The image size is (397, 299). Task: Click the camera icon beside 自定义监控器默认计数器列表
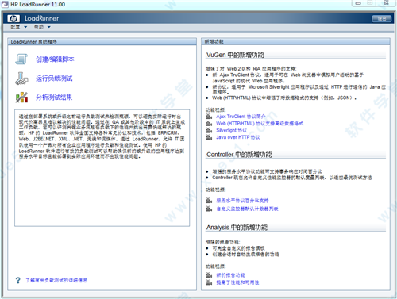click(209, 209)
